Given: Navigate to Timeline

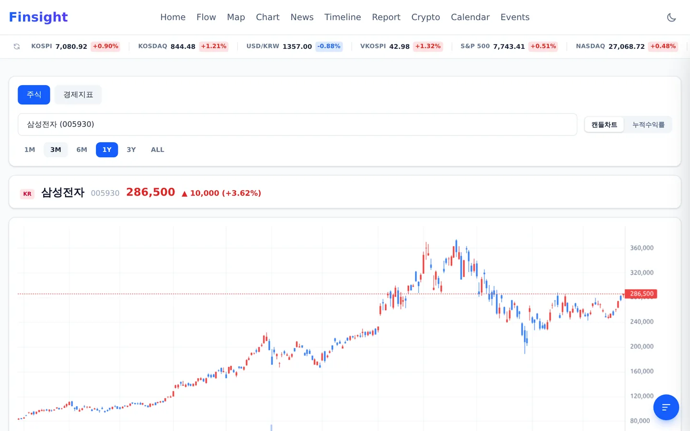Looking at the screenshot, I should 343,17.
